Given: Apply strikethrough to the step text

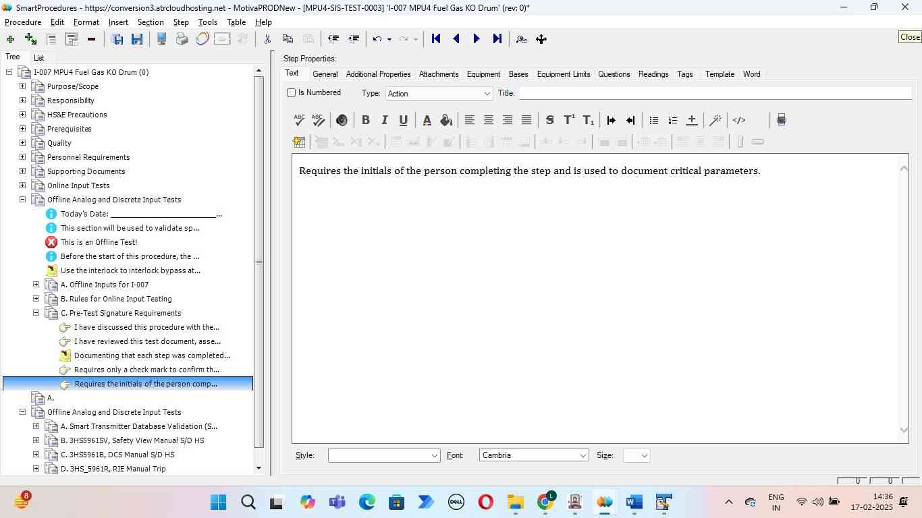Looking at the screenshot, I should click(x=549, y=120).
